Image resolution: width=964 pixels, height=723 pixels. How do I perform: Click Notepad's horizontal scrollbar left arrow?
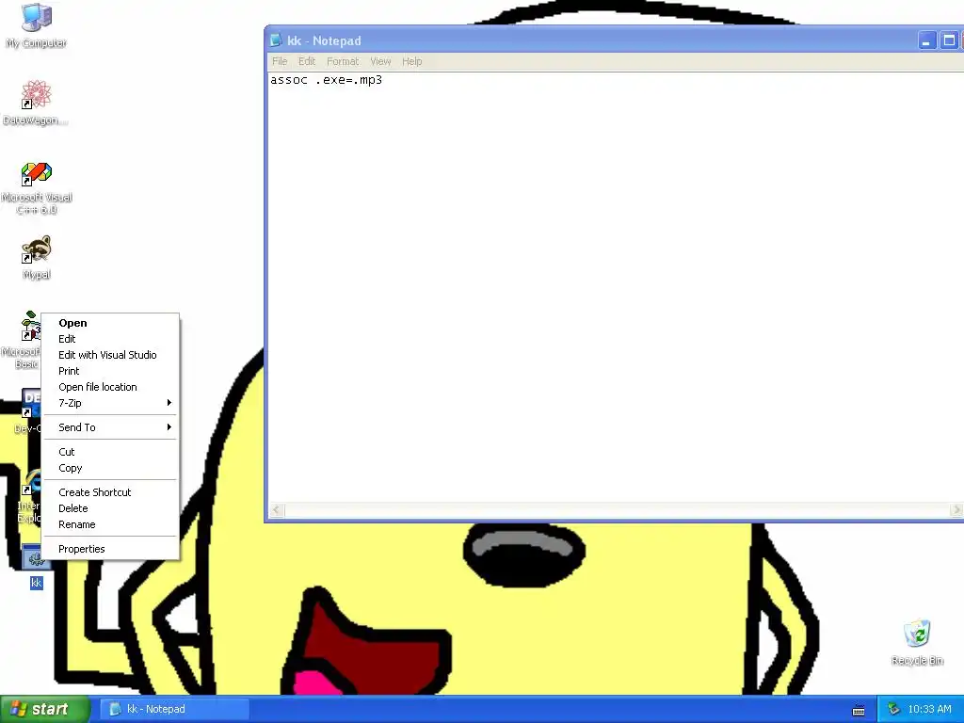tap(278, 509)
